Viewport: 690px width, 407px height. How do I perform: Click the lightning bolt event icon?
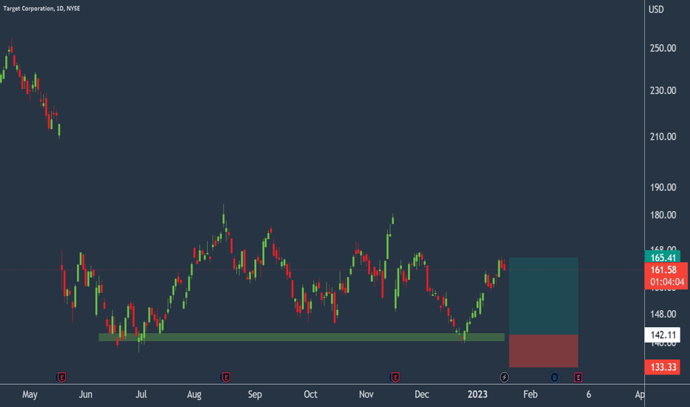pyautogui.click(x=504, y=377)
